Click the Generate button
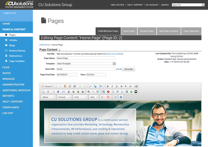The image size is (208, 147). (128, 69)
